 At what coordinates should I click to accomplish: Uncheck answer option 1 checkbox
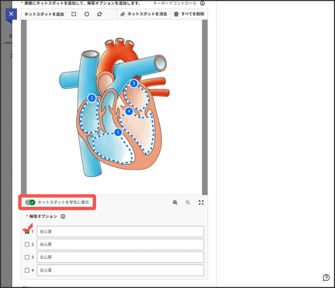click(27, 231)
